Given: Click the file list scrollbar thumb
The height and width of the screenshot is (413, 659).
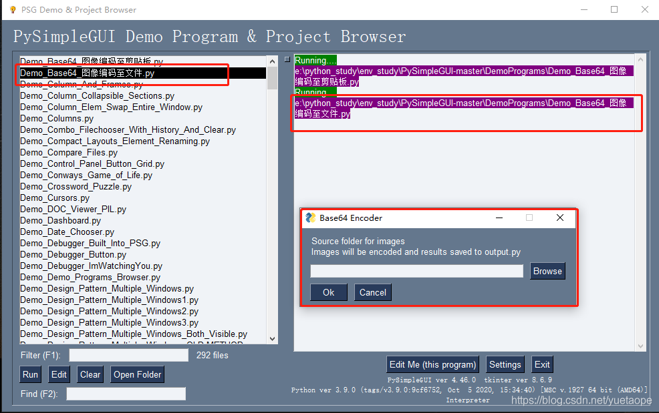Looking at the screenshot, I should click(x=272, y=79).
